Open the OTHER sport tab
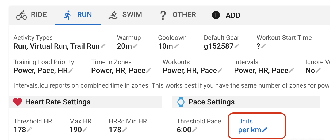 178,15
